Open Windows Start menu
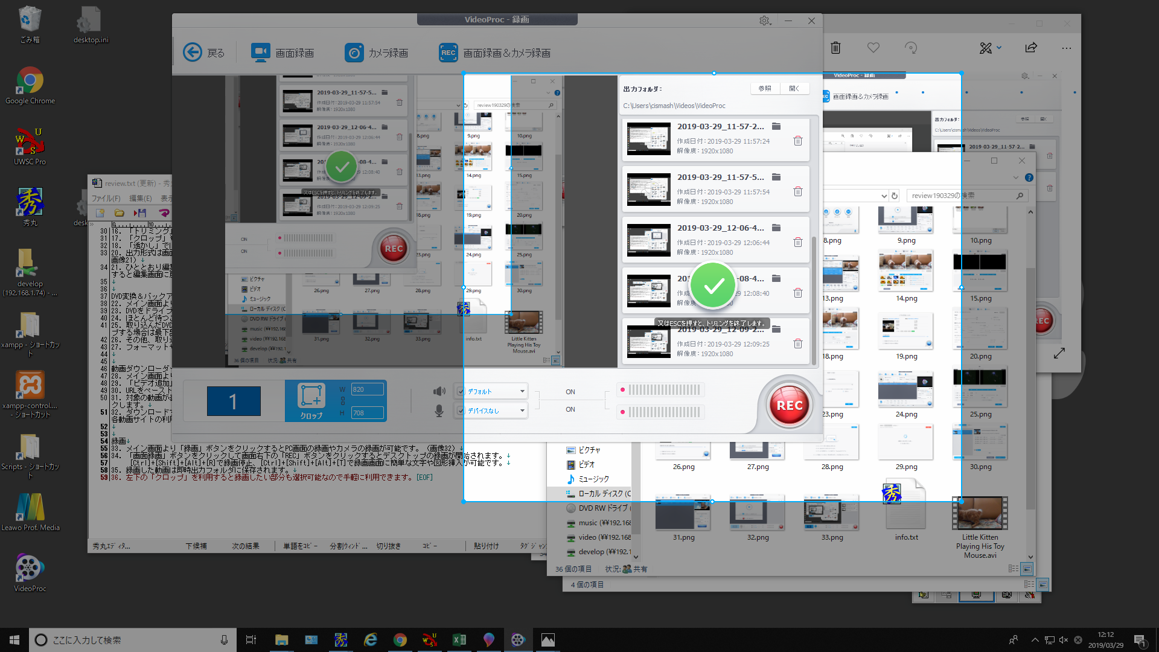 (14, 640)
